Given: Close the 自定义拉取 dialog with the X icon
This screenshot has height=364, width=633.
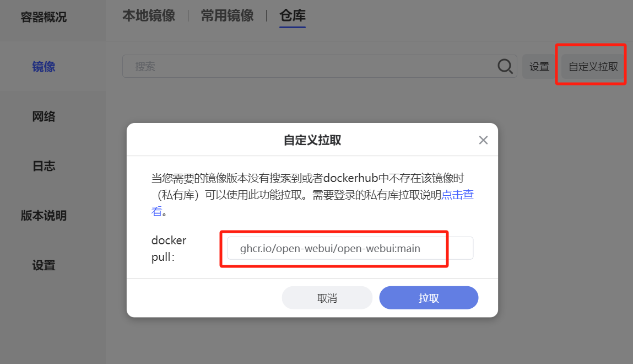Looking at the screenshot, I should 483,140.
